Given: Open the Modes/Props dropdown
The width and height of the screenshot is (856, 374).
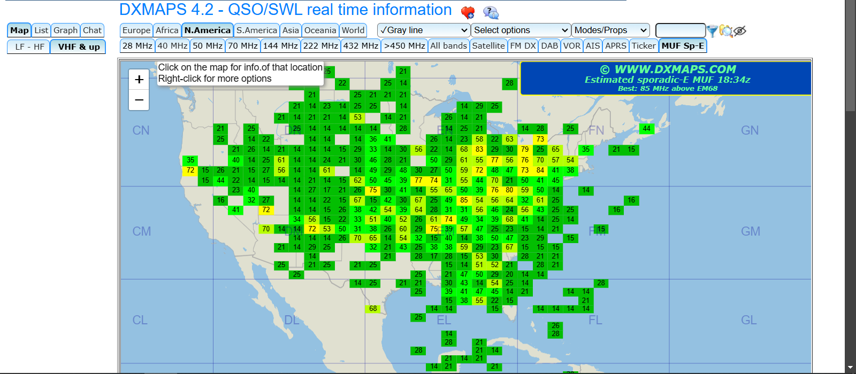Looking at the screenshot, I should coord(610,30).
